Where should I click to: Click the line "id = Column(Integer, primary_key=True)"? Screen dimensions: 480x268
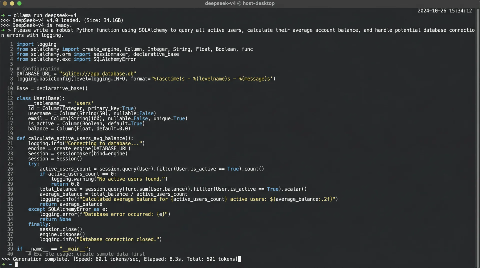click(82, 108)
